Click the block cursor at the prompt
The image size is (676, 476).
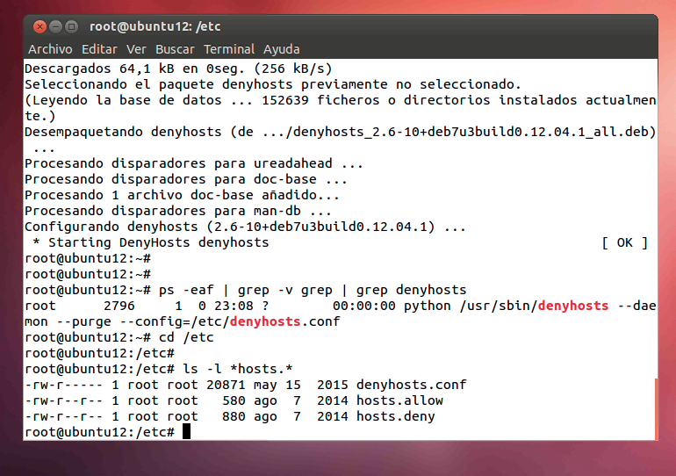tap(186, 432)
